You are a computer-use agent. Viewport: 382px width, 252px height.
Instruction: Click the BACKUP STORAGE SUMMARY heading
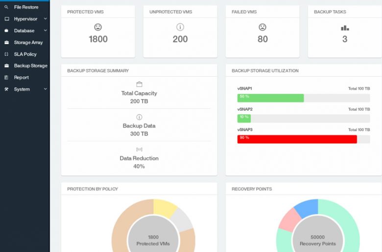tap(98, 71)
